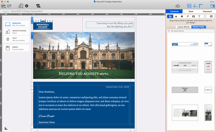The width and height of the screenshot is (216, 132).
Task: Select the background image textures icon
Action: click(211, 16)
